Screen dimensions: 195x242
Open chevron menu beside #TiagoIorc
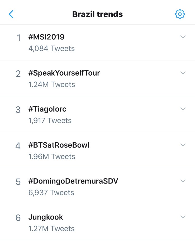183,109
